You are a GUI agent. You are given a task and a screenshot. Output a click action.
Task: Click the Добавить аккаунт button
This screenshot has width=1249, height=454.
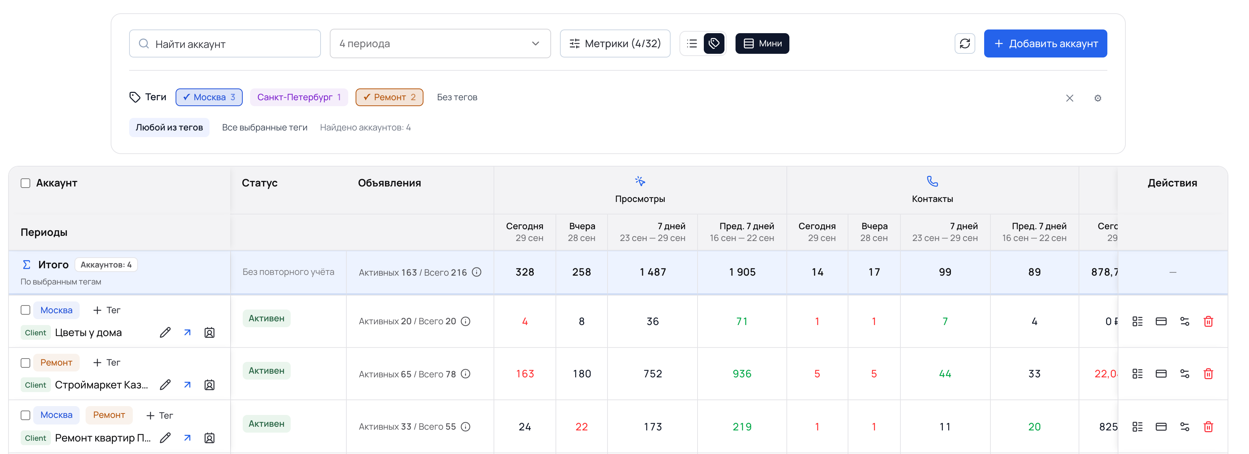click(x=1045, y=43)
